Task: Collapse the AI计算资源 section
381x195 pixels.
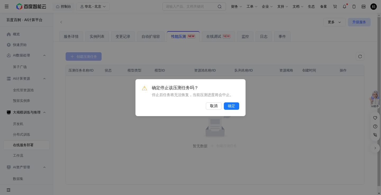Action: point(44,79)
